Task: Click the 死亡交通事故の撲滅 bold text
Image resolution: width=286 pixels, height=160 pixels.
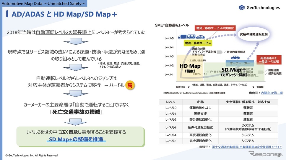Action: (x=76, y=112)
